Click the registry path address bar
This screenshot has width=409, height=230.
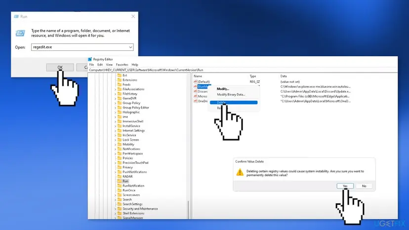pyautogui.click(x=243, y=70)
